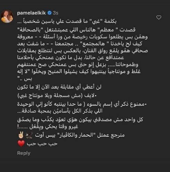Click the line starting "قصدت معظم"
170x172 pixels.
click(x=76, y=30)
